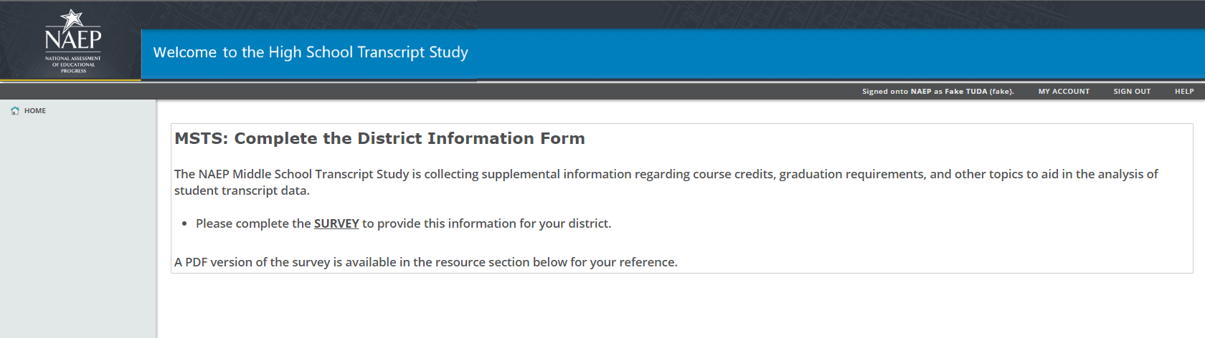Open the MY ACCOUNT page
Viewport: 1205px width, 338px height.
point(1064,92)
